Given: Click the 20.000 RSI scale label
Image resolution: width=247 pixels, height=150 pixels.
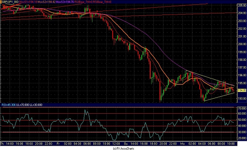Looking at the screenshot, I should [242, 138].
